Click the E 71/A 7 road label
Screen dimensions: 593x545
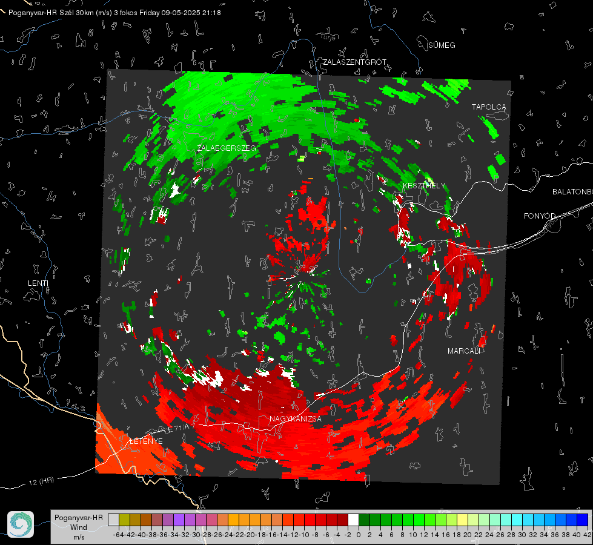point(181,428)
